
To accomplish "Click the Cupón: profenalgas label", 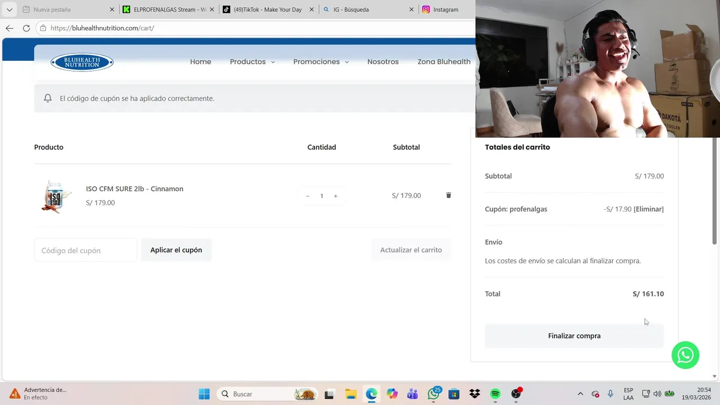I will pyautogui.click(x=516, y=209).
